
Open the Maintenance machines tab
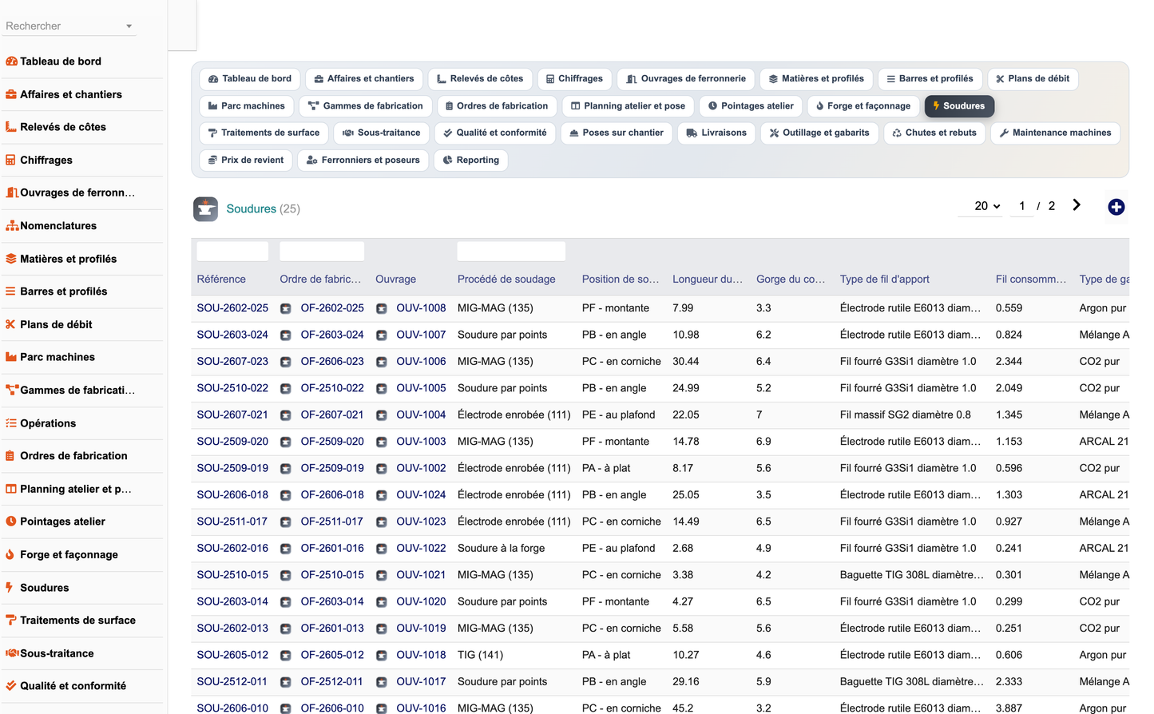[1055, 133]
